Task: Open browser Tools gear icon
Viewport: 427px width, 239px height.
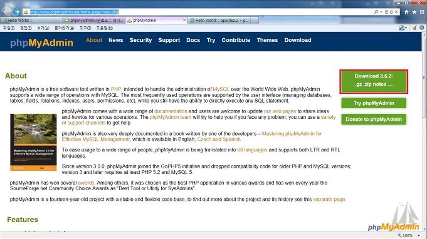Action: click(x=422, y=12)
